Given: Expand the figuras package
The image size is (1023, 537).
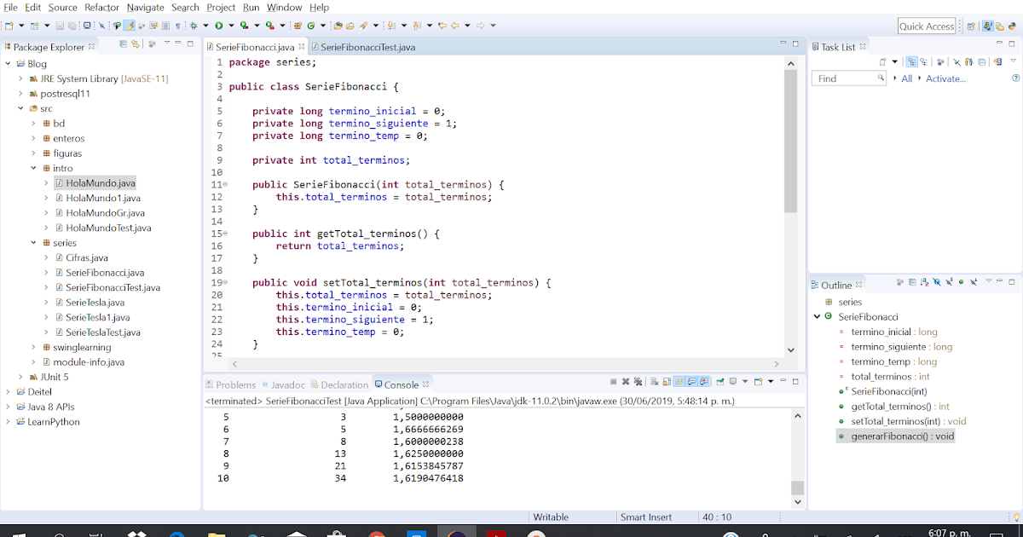Looking at the screenshot, I should [x=32, y=153].
